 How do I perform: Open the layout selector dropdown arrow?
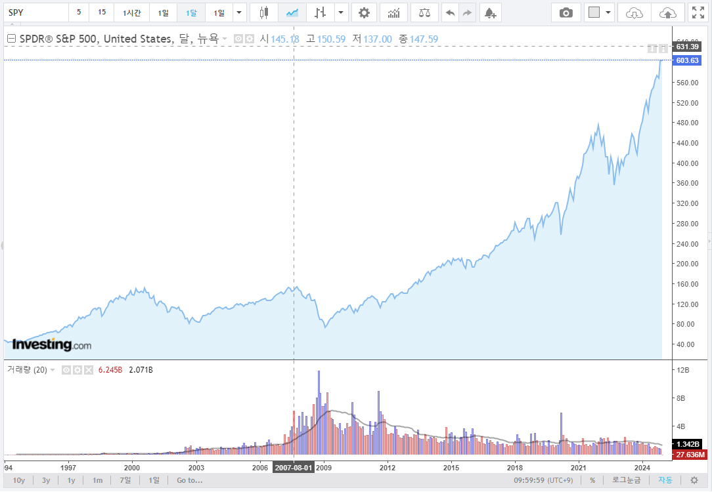(608, 12)
